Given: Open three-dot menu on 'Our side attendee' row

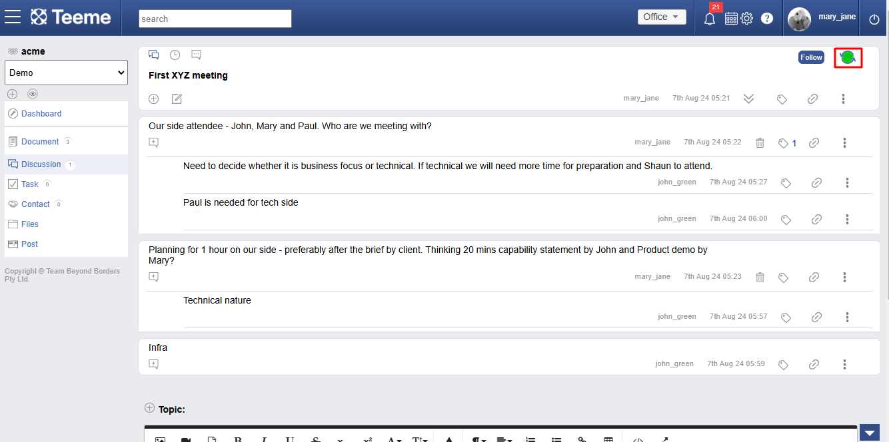Looking at the screenshot, I should 844,142.
